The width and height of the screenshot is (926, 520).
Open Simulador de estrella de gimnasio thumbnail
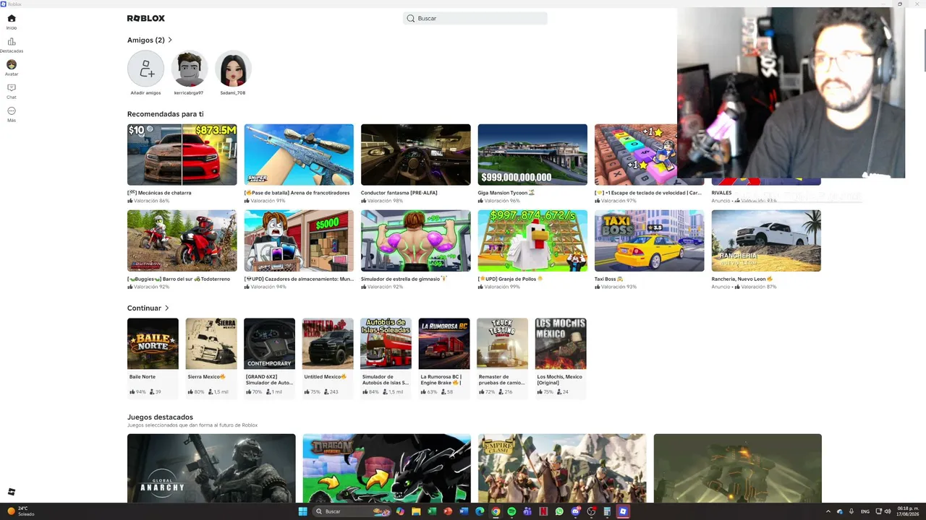click(x=416, y=240)
